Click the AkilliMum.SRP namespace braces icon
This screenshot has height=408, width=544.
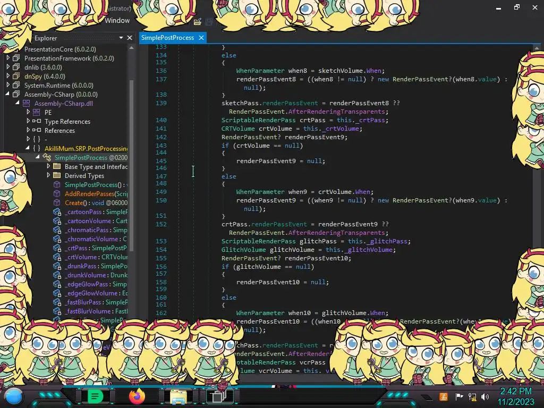(37, 148)
